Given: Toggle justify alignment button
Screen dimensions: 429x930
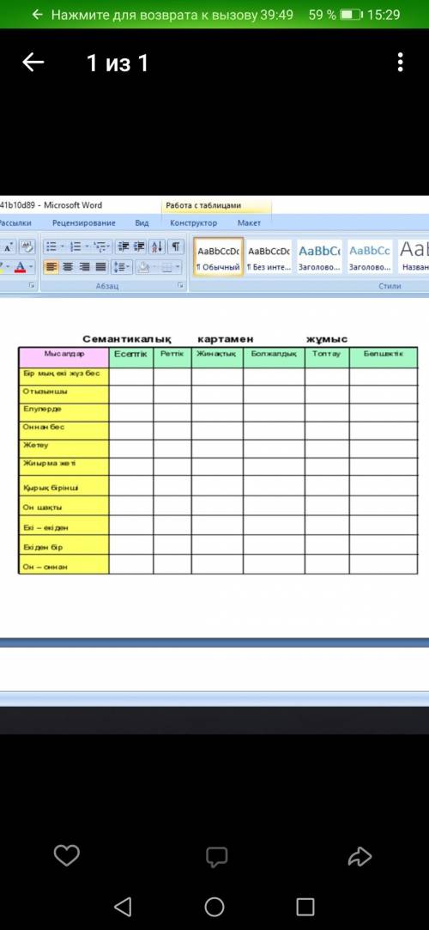Looking at the screenshot, I should pos(100,268).
